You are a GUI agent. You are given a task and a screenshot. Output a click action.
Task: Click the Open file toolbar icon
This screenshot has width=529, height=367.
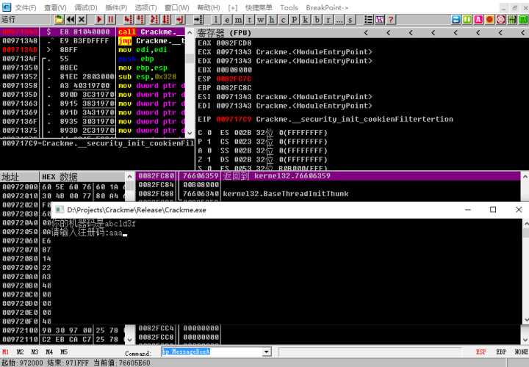click(59, 20)
